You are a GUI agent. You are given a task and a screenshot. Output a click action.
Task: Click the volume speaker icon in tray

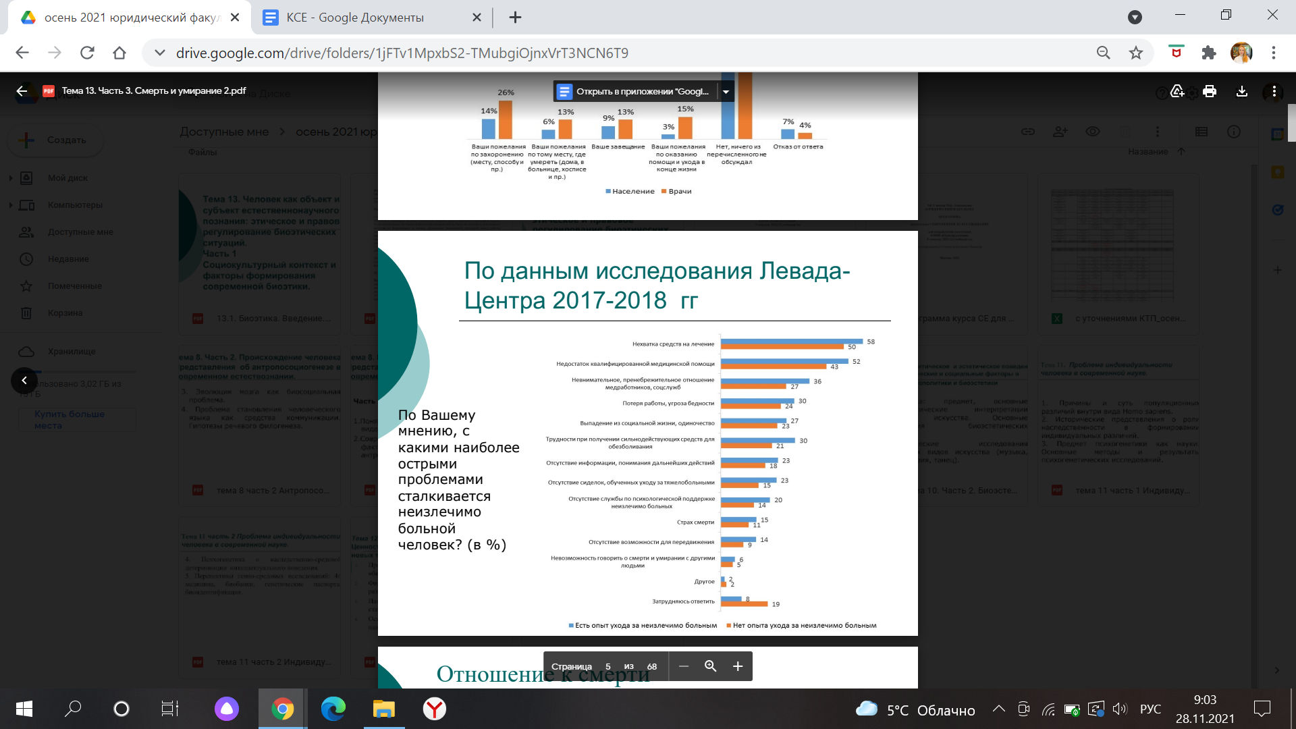(1120, 709)
